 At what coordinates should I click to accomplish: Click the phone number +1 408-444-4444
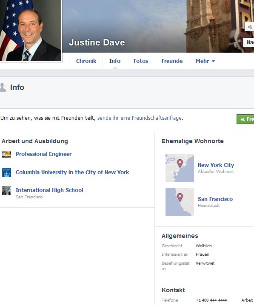pos(211,300)
